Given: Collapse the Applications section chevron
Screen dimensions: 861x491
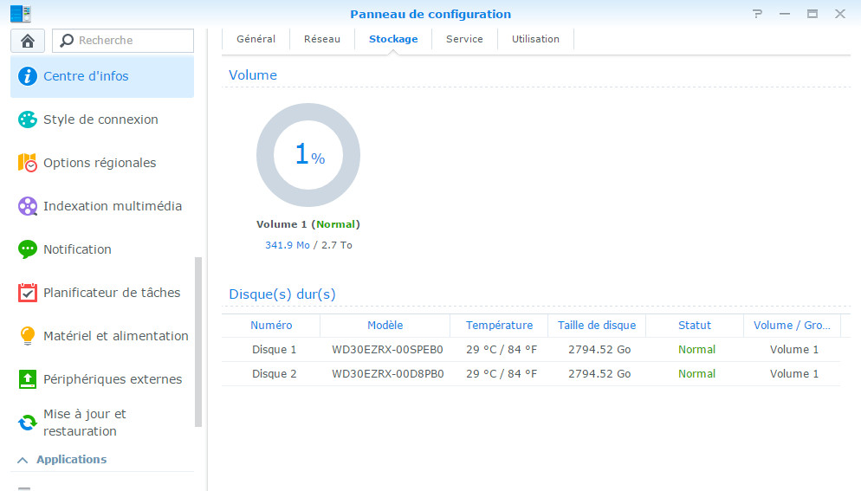Looking at the screenshot, I should 23,460.
